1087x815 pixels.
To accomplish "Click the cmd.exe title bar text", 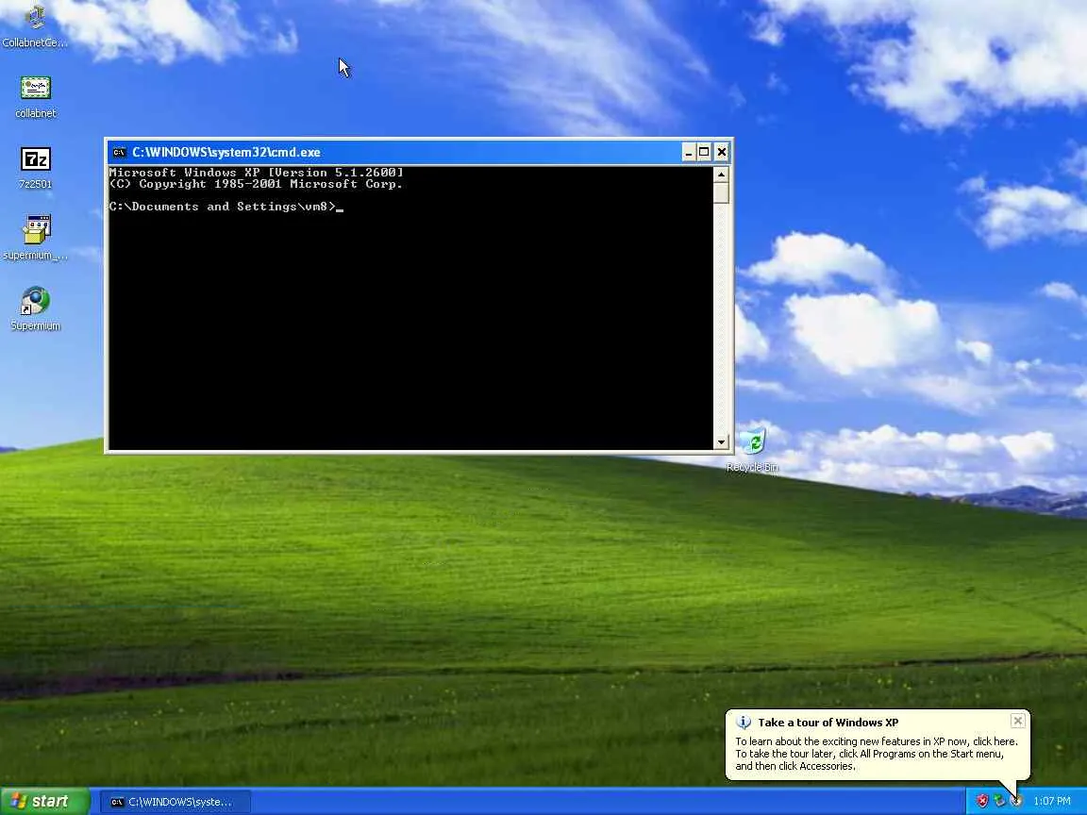I will point(226,153).
